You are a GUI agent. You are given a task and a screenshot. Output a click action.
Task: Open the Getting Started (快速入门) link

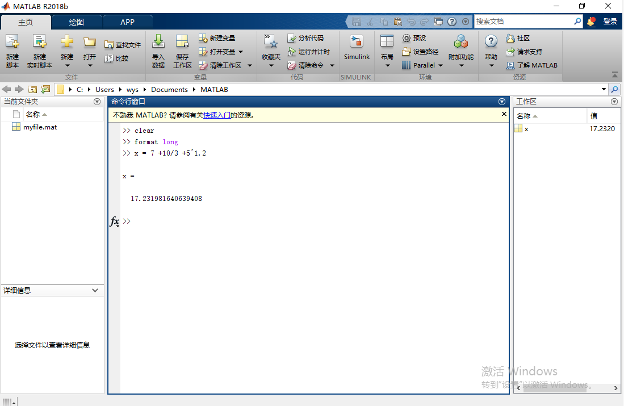pyautogui.click(x=217, y=115)
